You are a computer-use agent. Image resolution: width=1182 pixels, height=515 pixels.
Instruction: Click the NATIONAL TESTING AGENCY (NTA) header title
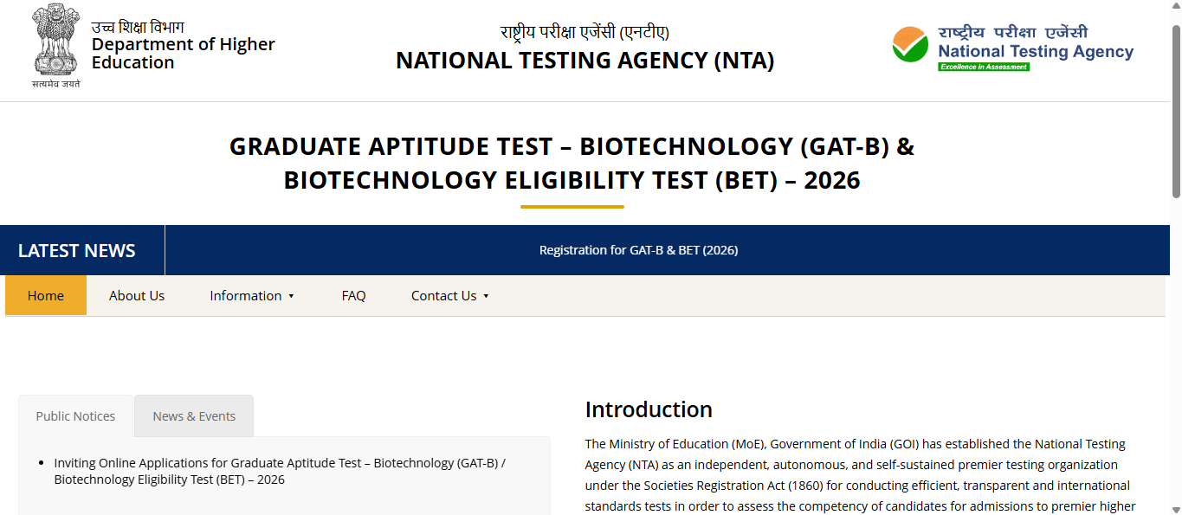[x=585, y=61]
